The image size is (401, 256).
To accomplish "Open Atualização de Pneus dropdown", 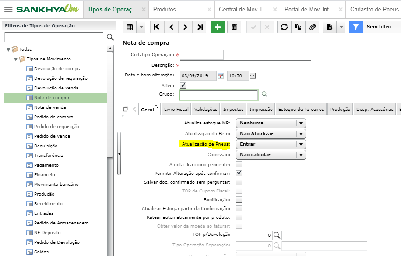I will [271, 144].
